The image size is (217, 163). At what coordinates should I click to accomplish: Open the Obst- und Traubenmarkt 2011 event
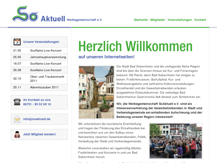tap(47, 79)
